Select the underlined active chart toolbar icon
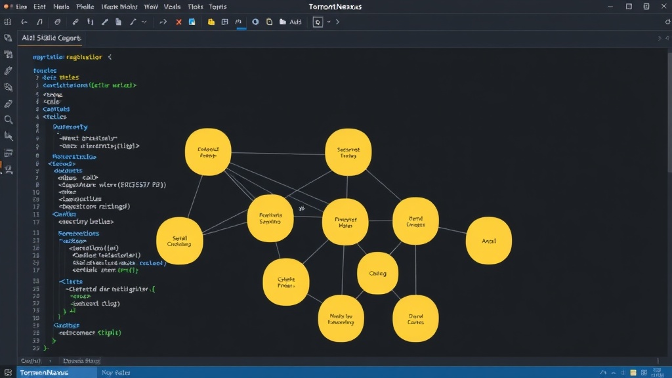672x378 pixels. pos(239,22)
